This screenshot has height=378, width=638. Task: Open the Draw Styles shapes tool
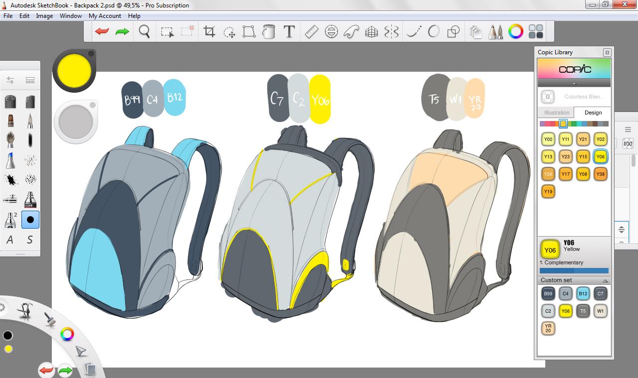pos(453,32)
